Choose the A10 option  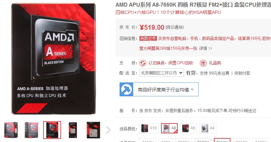pyautogui.click(x=149, y=128)
